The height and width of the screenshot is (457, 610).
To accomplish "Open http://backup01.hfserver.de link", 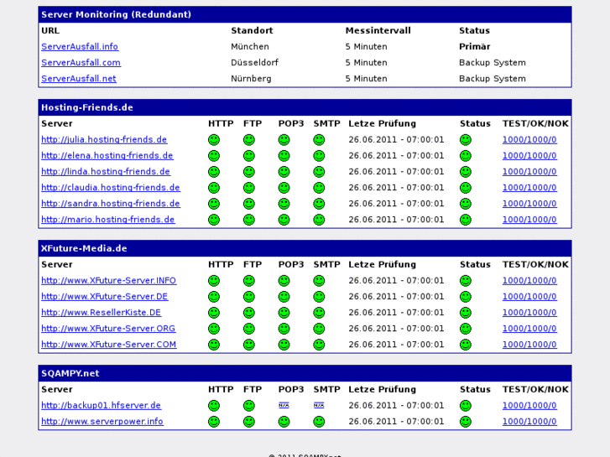I will (x=101, y=405).
